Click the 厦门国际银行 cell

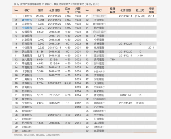pos(99,24)
